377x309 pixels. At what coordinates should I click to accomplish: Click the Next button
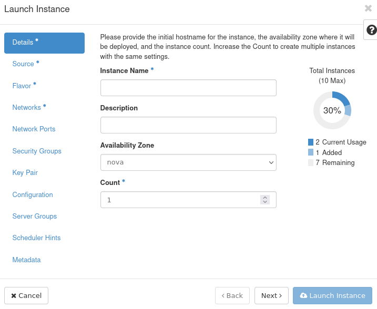(x=271, y=296)
